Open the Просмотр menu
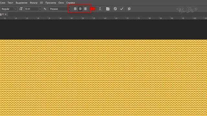 coord(50,3)
